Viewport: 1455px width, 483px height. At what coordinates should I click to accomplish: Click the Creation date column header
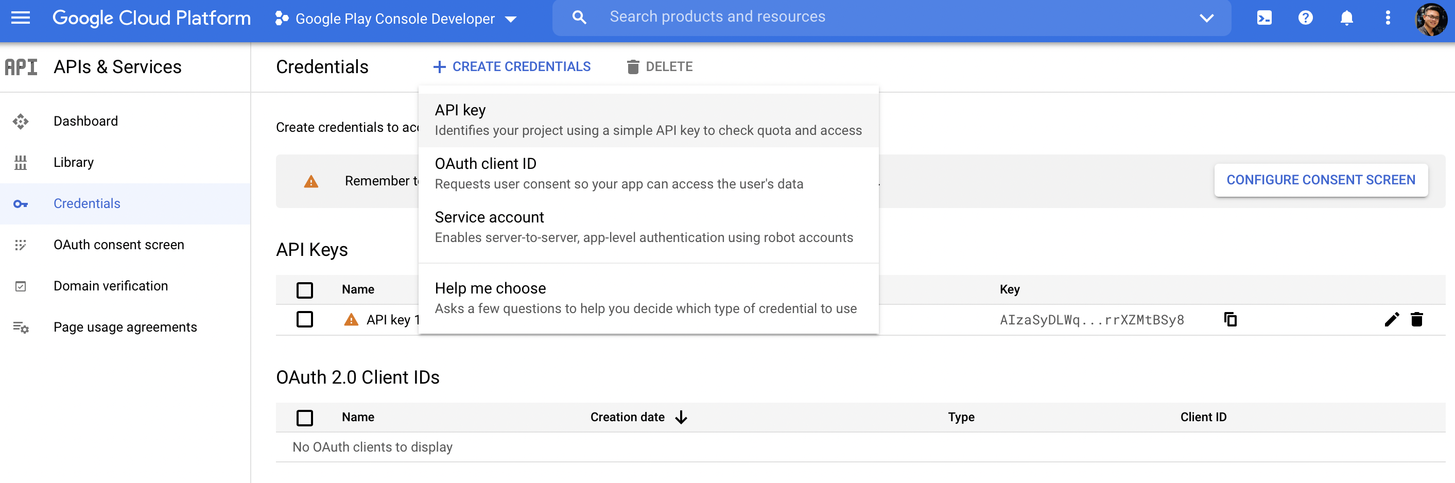627,417
